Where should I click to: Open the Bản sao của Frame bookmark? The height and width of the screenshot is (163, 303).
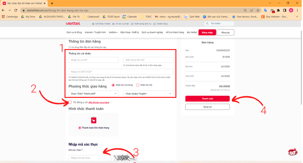(216, 17)
